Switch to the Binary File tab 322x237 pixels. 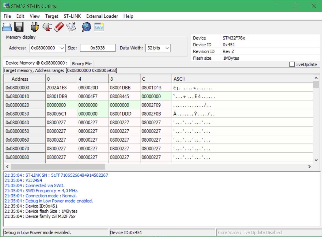click(x=82, y=64)
